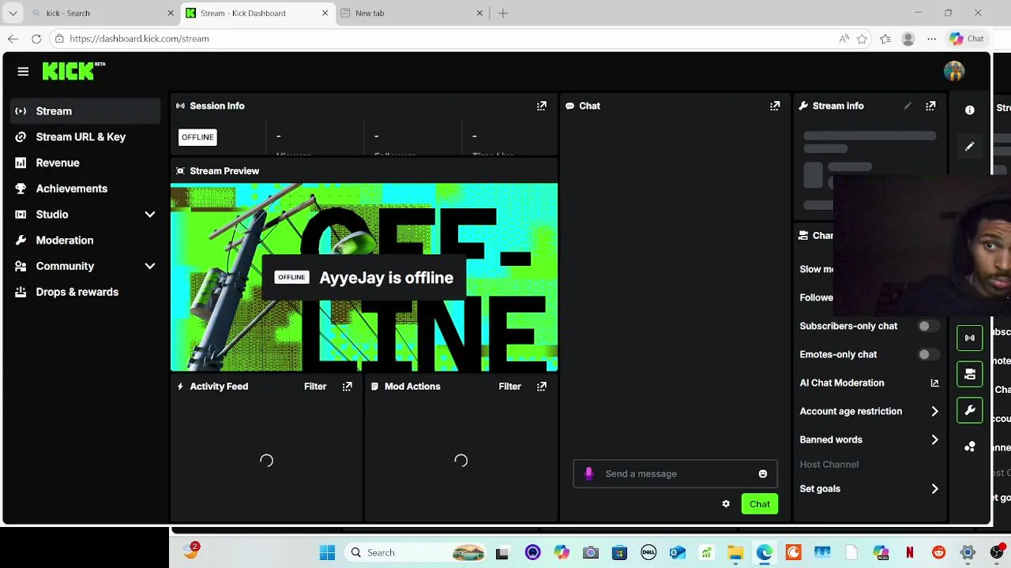This screenshot has height=568, width=1011.
Task: Open chat settings gear icon
Action: click(726, 504)
